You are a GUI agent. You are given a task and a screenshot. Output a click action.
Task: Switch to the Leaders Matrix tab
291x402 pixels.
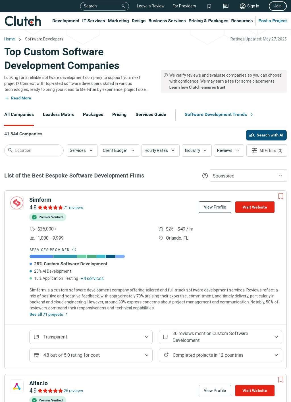pyautogui.click(x=58, y=115)
